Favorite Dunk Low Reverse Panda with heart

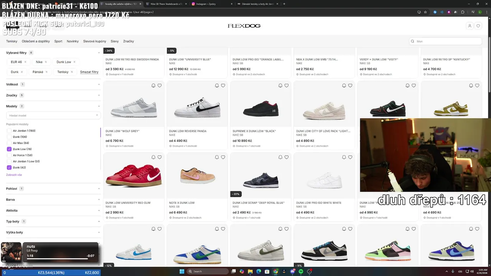(x=223, y=85)
